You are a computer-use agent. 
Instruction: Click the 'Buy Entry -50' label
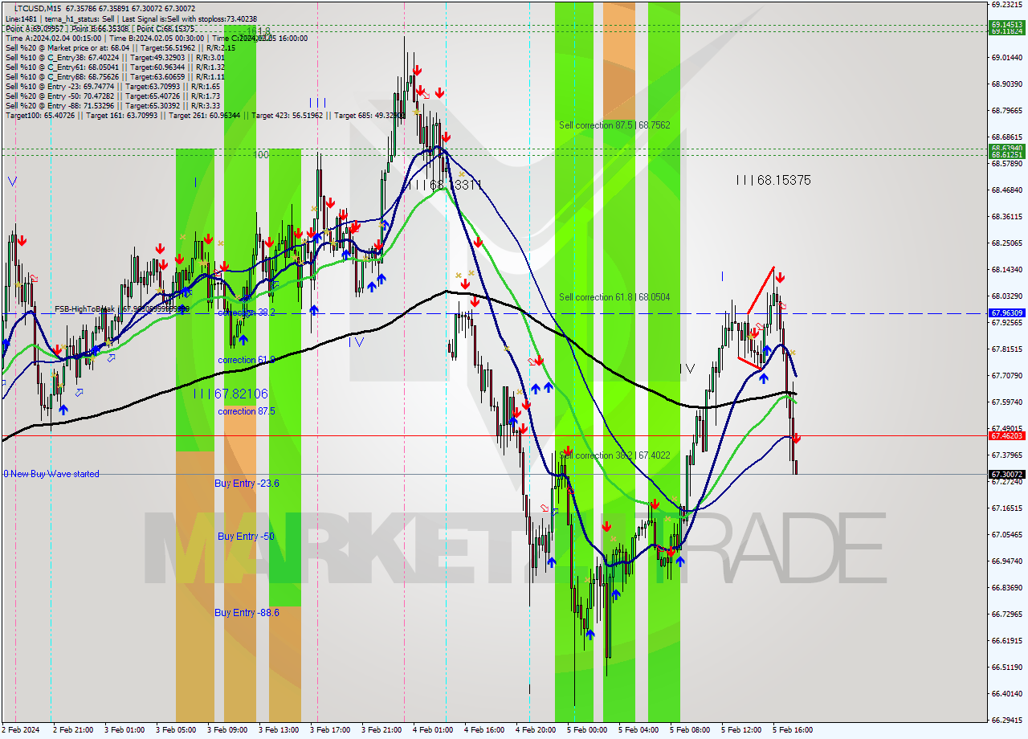246,537
